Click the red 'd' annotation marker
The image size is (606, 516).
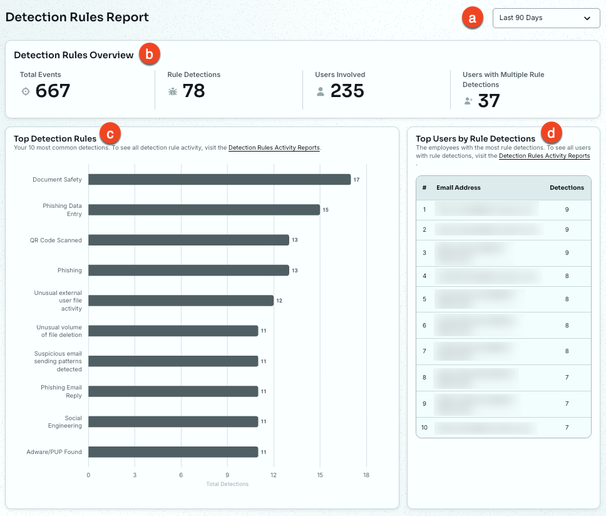pyautogui.click(x=551, y=133)
